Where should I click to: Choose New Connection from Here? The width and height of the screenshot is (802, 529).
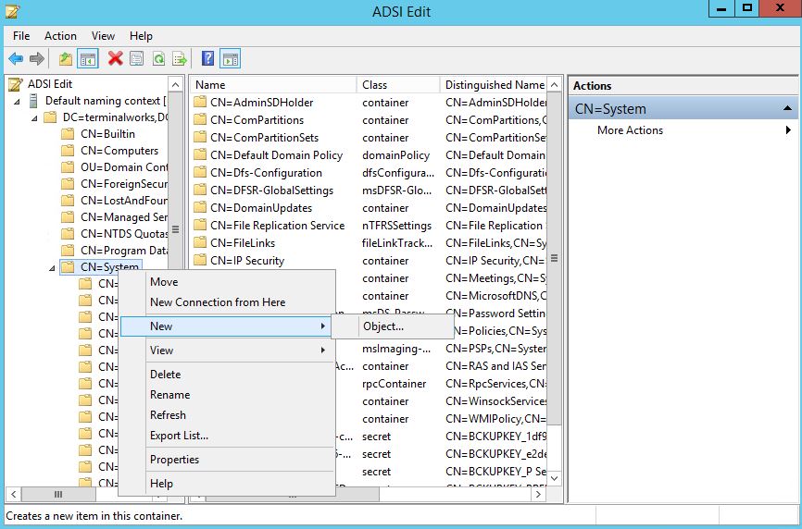(227, 302)
